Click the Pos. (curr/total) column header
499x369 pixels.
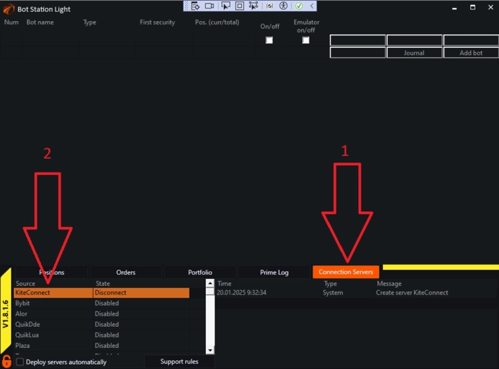(217, 22)
